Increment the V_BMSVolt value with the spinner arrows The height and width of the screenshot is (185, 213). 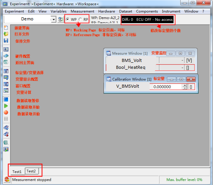coord(185,86)
